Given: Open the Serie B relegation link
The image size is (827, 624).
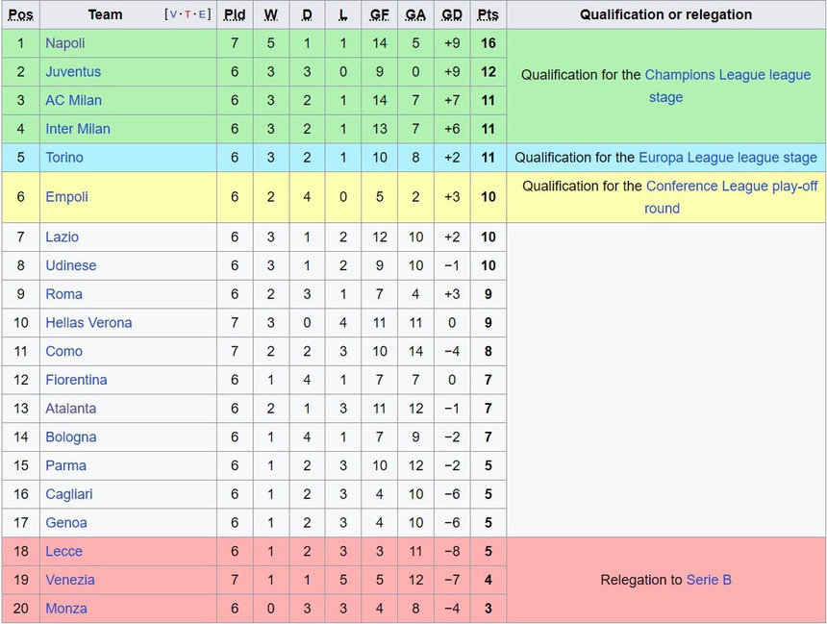Looking at the screenshot, I should (710, 580).
